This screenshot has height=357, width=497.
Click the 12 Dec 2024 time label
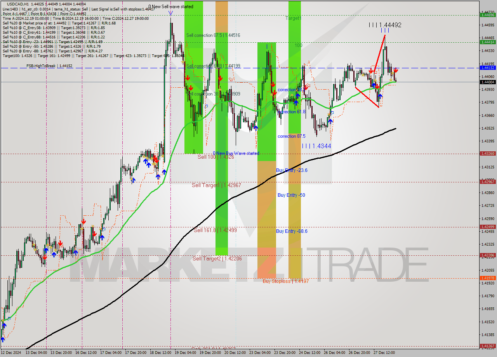click(11, 352)
